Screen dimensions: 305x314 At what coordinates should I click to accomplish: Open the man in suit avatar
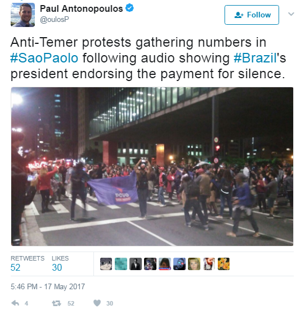pyautogui.click(x=136, y=264)
